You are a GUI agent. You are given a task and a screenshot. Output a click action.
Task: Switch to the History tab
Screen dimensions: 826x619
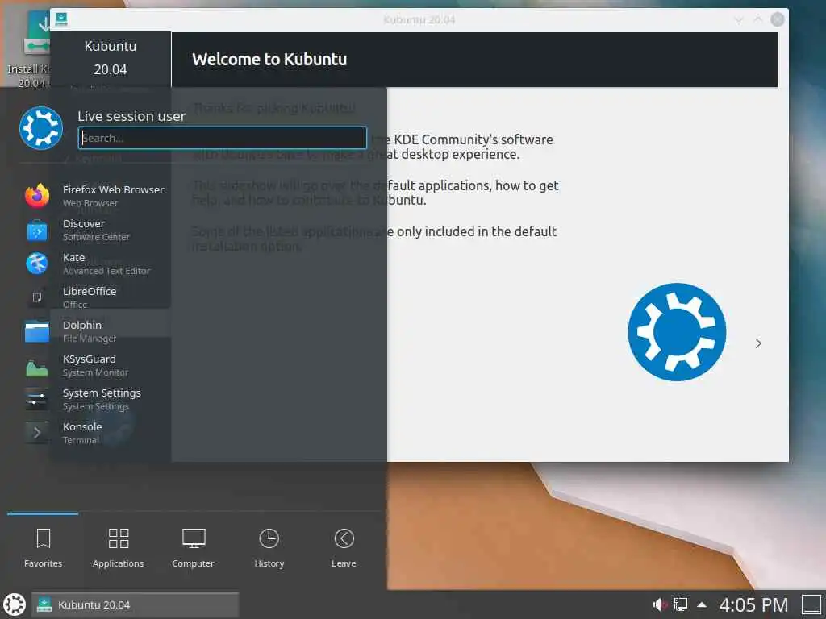tap(269, 548)
